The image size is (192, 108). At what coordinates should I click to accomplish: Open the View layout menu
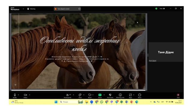click(x=162, y=9)
